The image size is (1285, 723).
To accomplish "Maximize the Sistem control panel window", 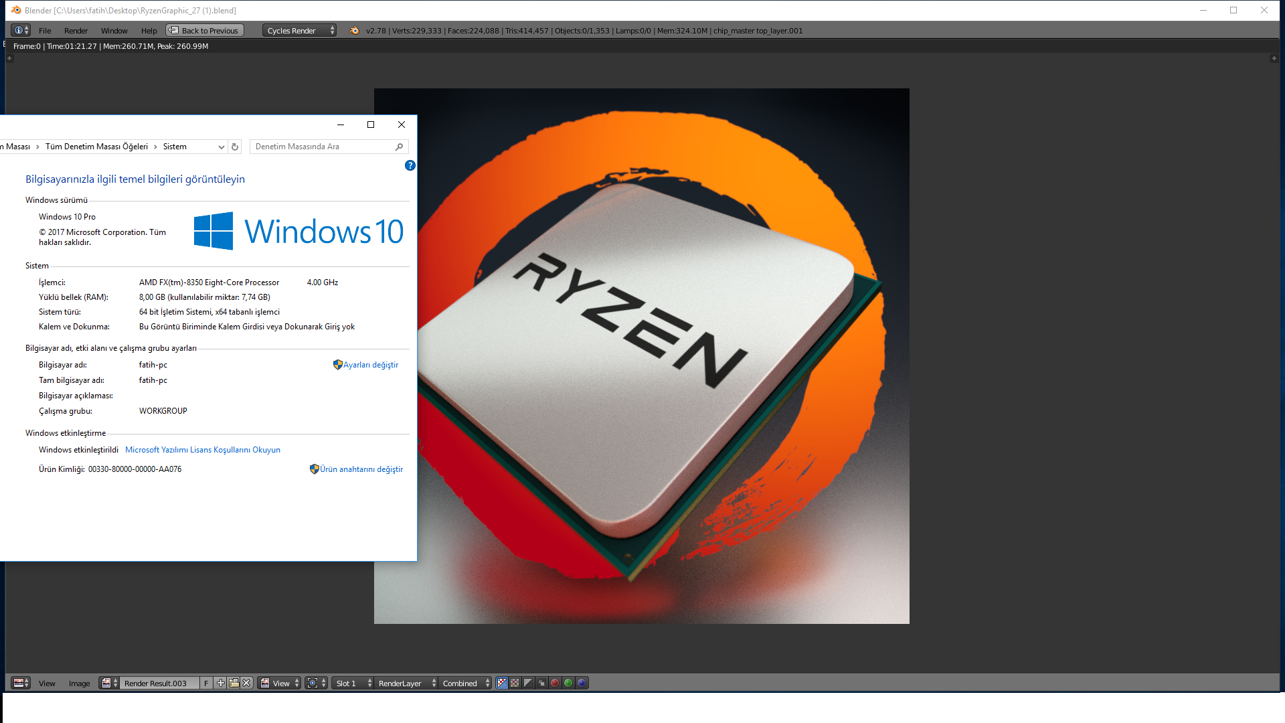I will (x=371, y=125).
